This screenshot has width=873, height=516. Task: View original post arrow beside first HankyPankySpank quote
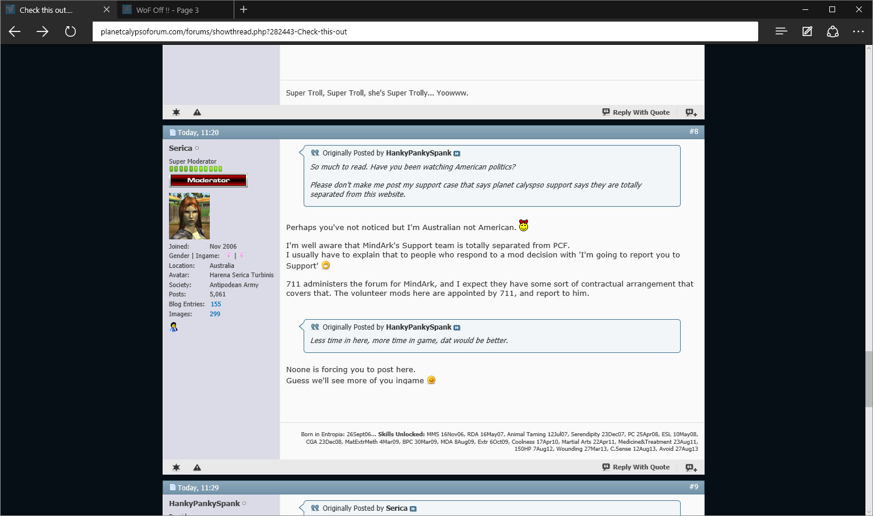[x=457, y=154]
